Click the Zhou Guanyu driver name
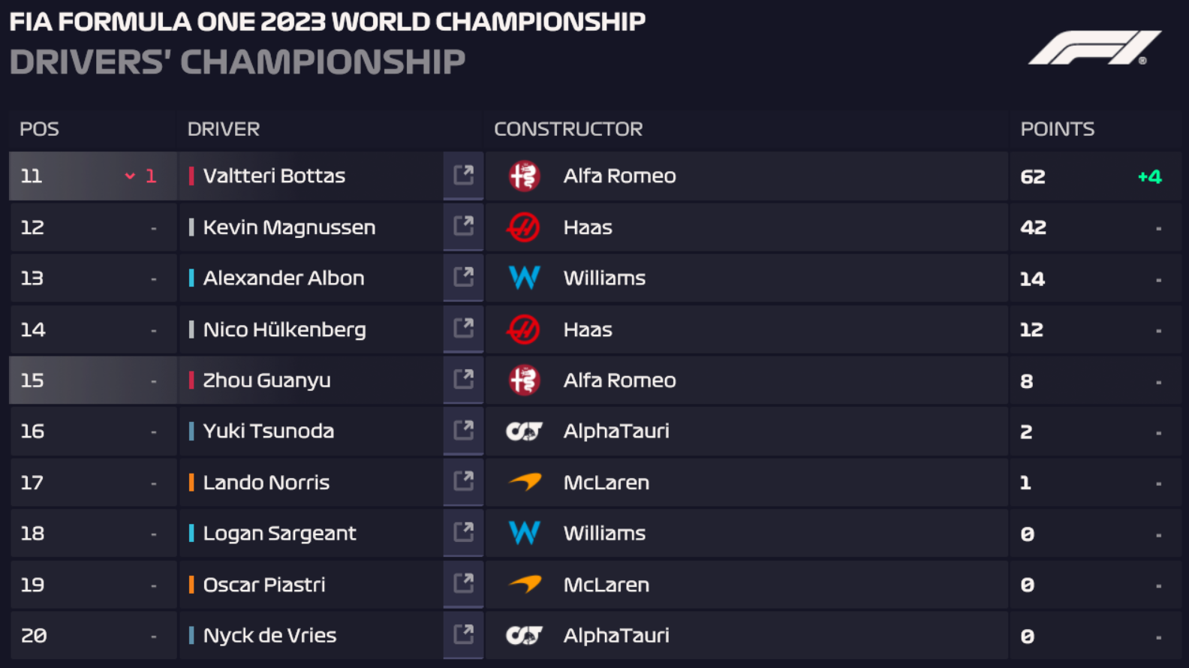This screenshot has width=1189, height=668. click(266, 381)
